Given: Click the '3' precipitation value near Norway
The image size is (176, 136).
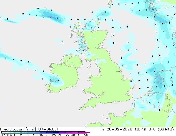Looking at the screenshot, I should click(153, 9).
